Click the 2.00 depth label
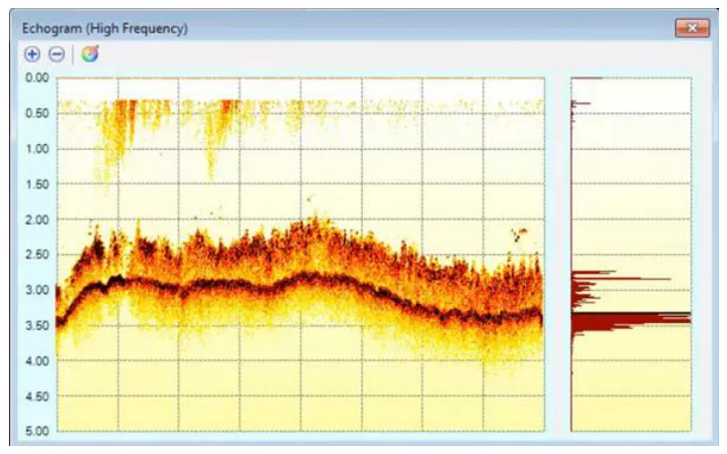 click(x=37, y=220)
